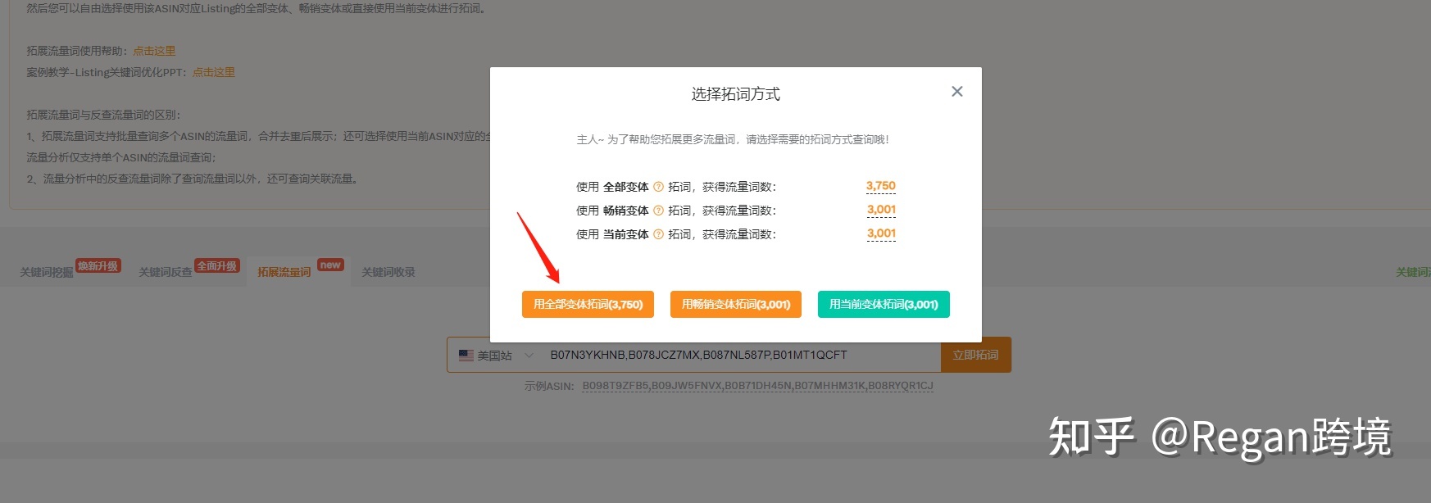Click the 3,001 count for 畅销变体
Viewport: 1431px width, 503px height.
[881, 210]
